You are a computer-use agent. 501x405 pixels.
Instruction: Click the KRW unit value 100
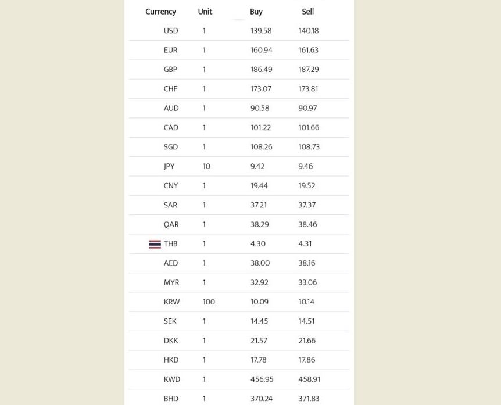click(209, 302)
